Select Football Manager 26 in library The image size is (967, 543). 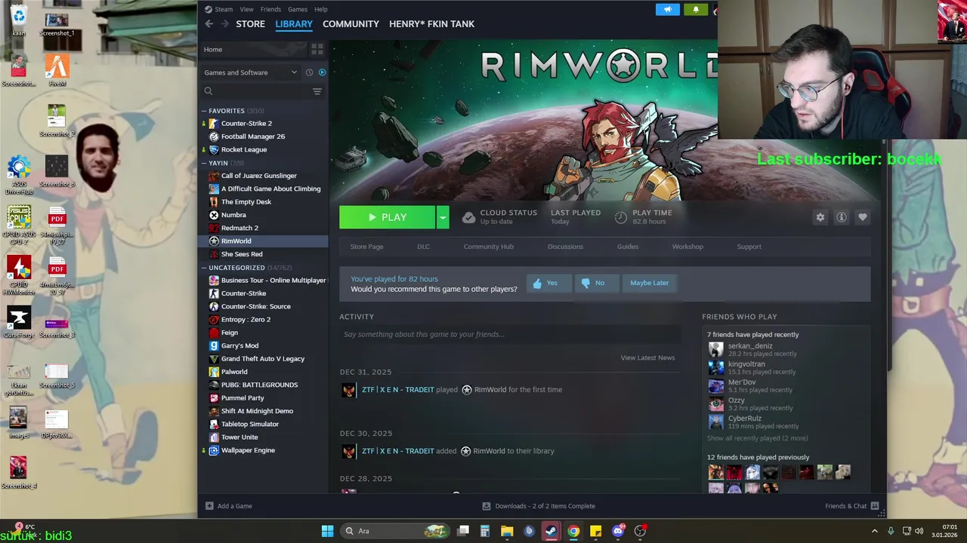tap(253, 137)
